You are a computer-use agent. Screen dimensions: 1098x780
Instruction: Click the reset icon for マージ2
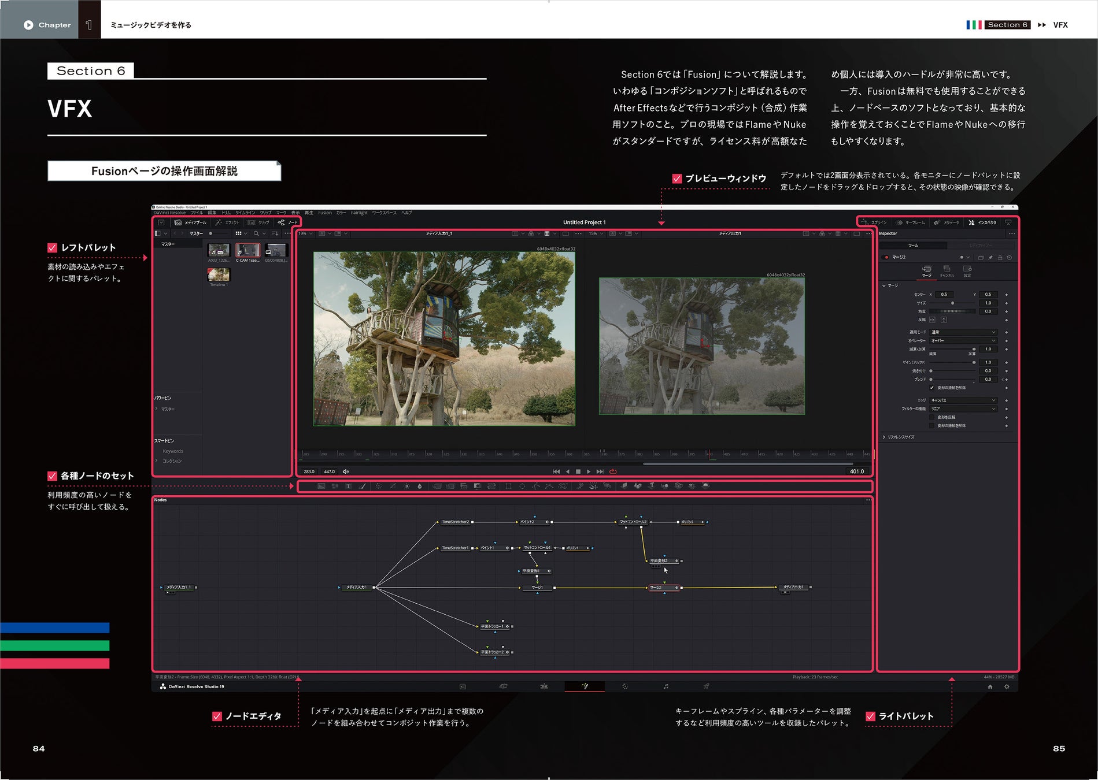[1010, 257]
